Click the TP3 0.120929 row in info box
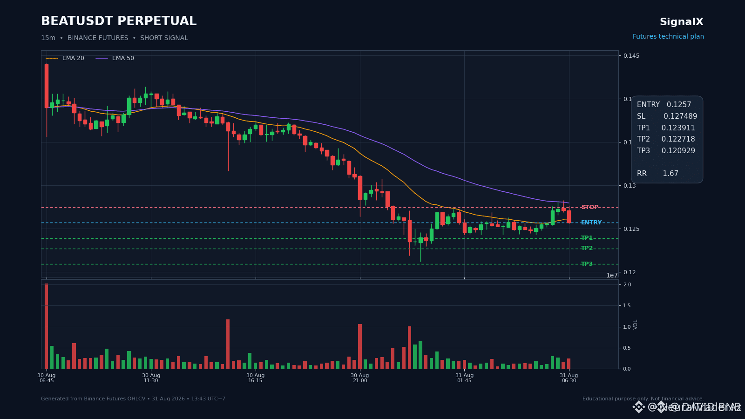Image resolution: width=745 pixels, height=419 pixels. point(666,151)
